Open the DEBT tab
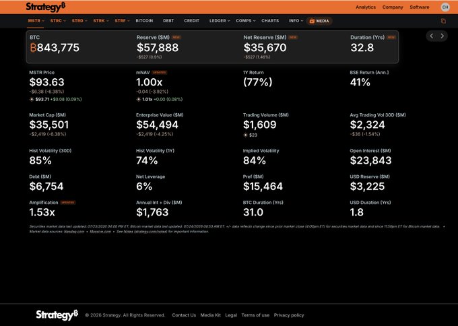 (168, 21)
